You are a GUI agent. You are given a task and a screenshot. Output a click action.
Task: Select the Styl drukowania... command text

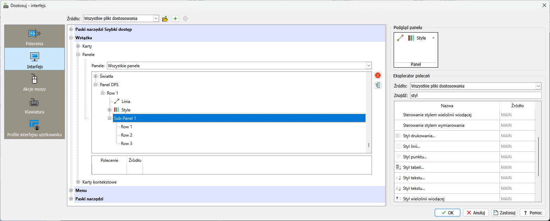click(419, 136)
